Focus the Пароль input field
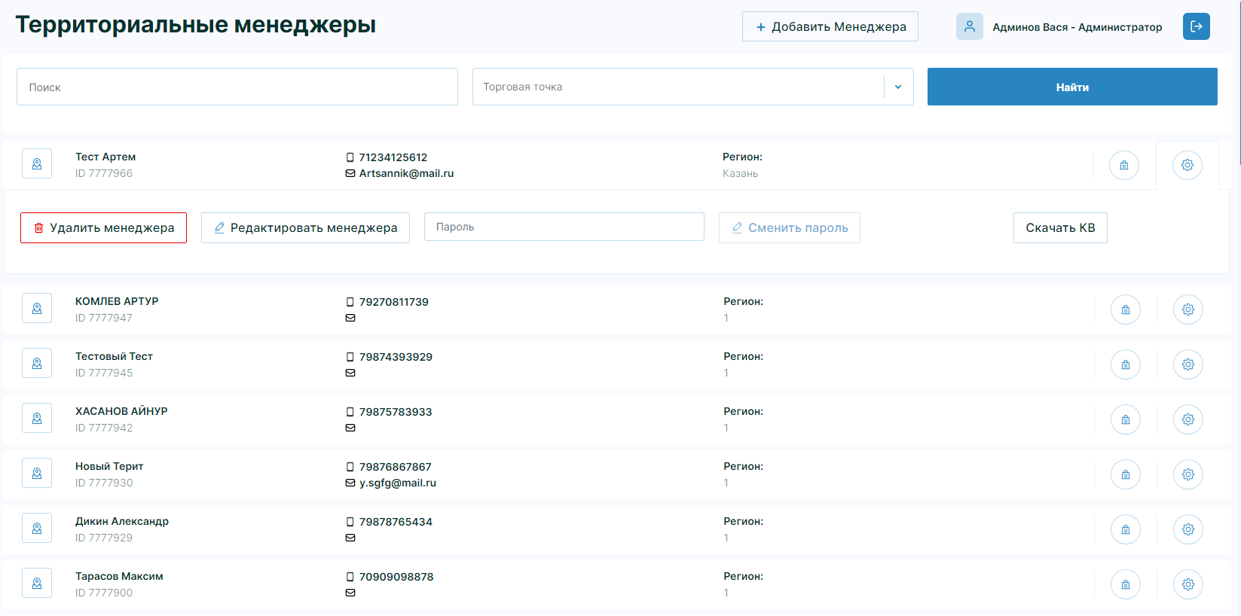1241x616 pixels. click(x=564, y=227)
